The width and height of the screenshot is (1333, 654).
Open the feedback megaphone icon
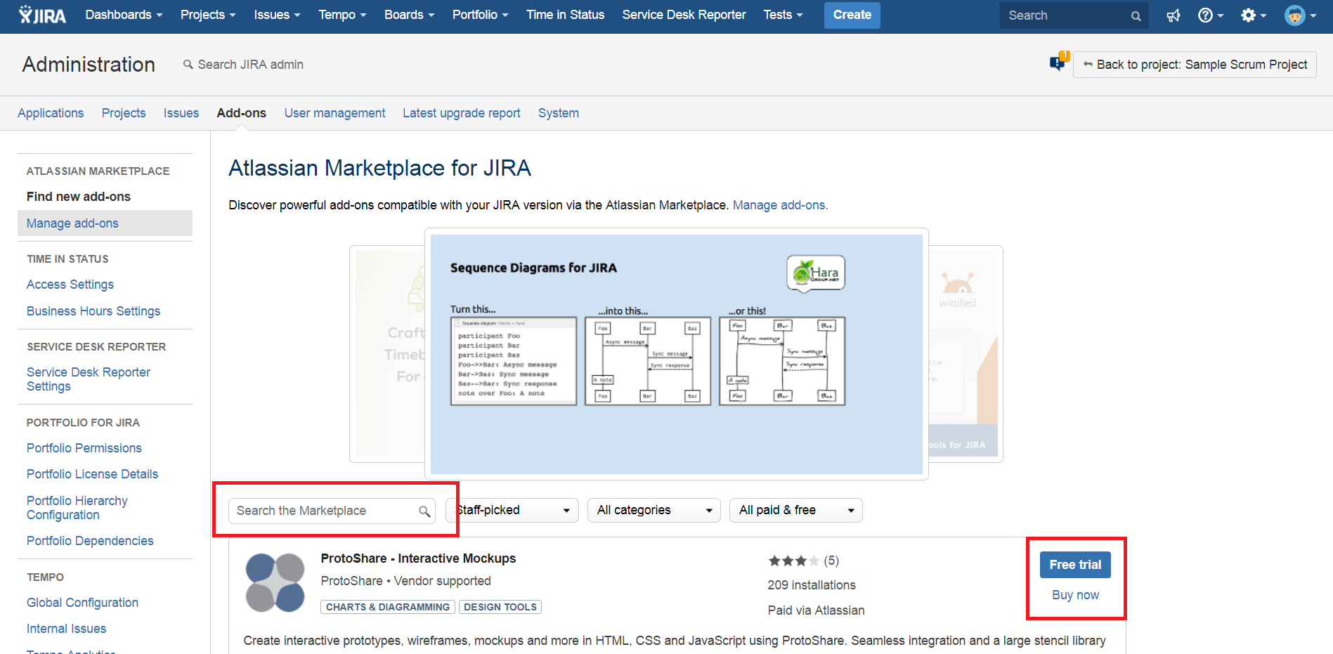[x=1173, y=15]
